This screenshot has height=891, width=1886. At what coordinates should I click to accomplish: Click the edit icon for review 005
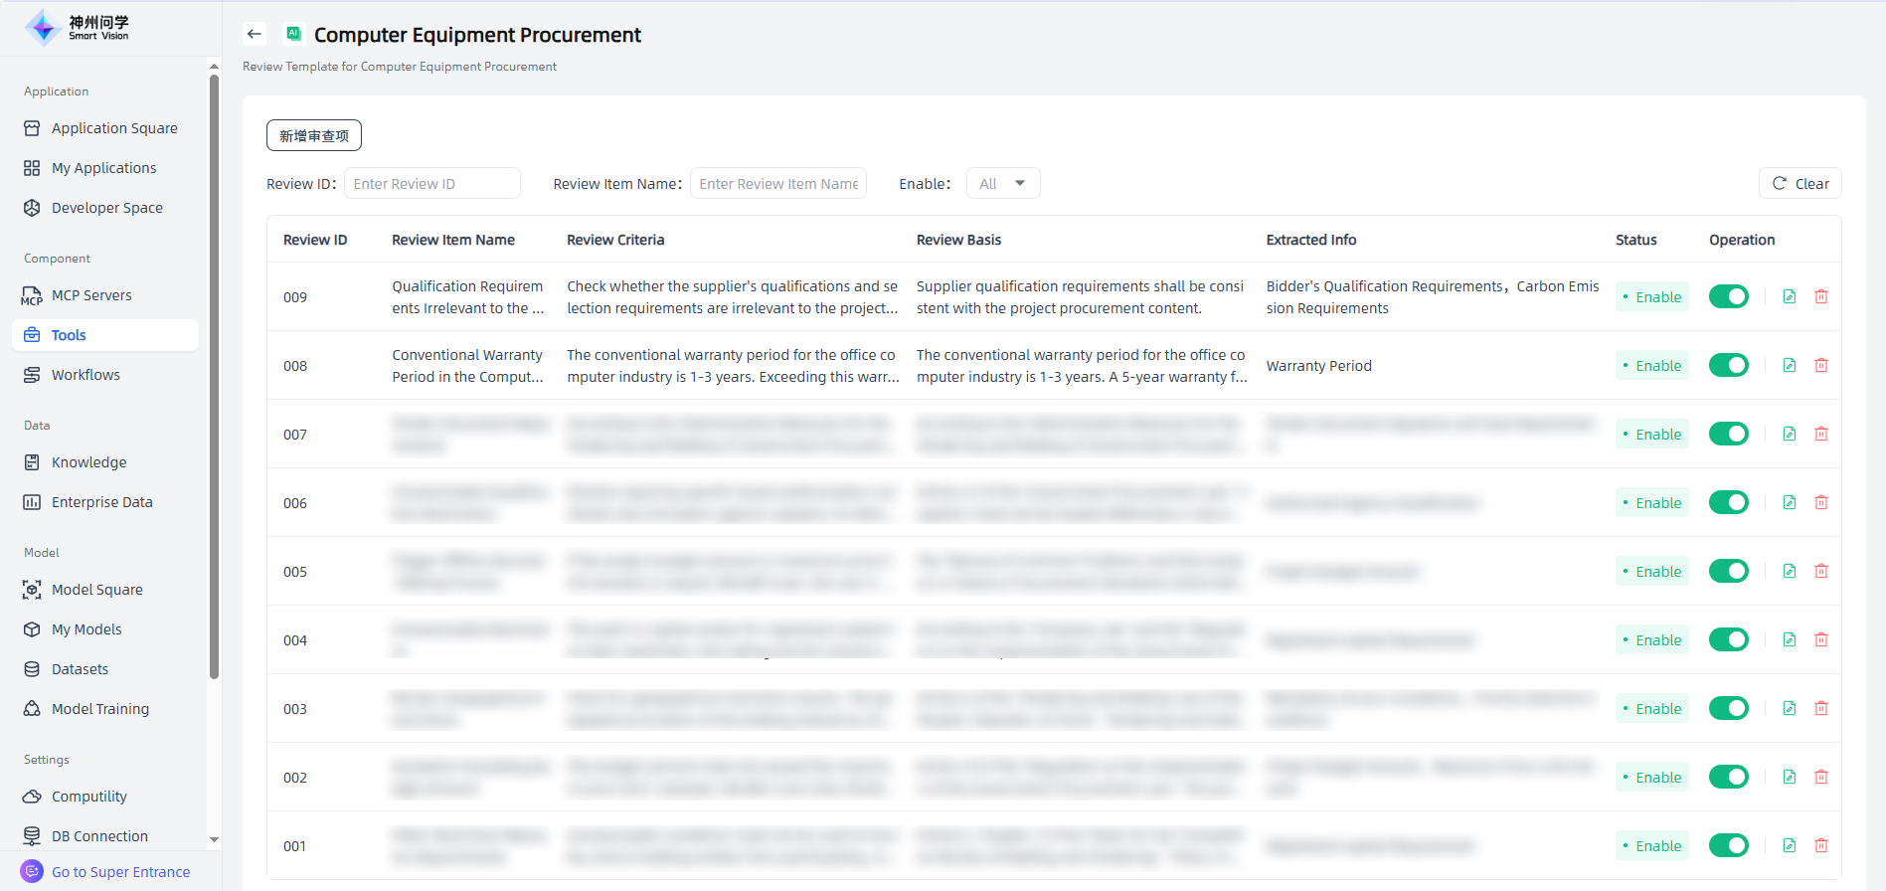pyautogui.click(x=1789, y=571)
